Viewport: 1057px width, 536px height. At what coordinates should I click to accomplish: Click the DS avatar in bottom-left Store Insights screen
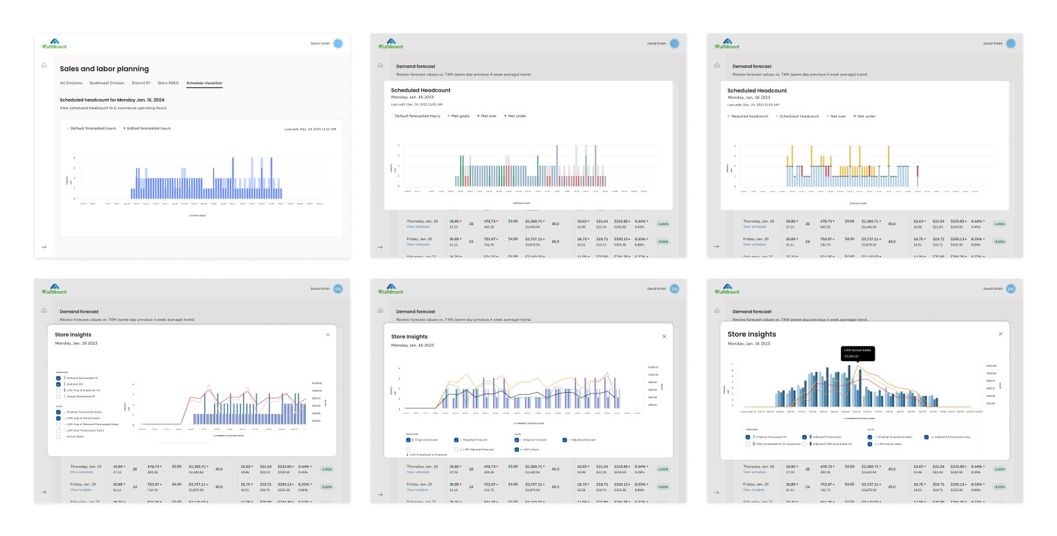pyautogui.click(x=338, y=288)
